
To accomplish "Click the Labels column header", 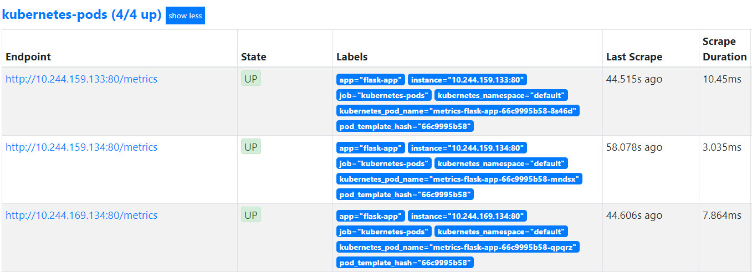I will point(352,57).
